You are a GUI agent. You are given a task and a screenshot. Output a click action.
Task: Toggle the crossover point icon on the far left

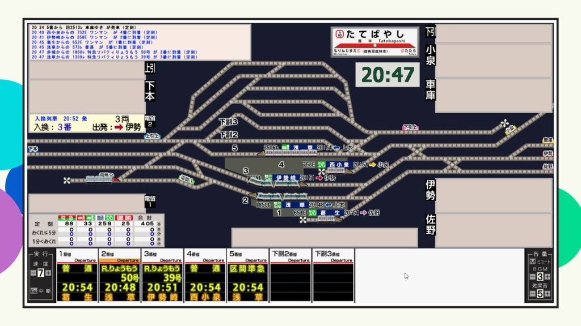[x=66, y=180]
